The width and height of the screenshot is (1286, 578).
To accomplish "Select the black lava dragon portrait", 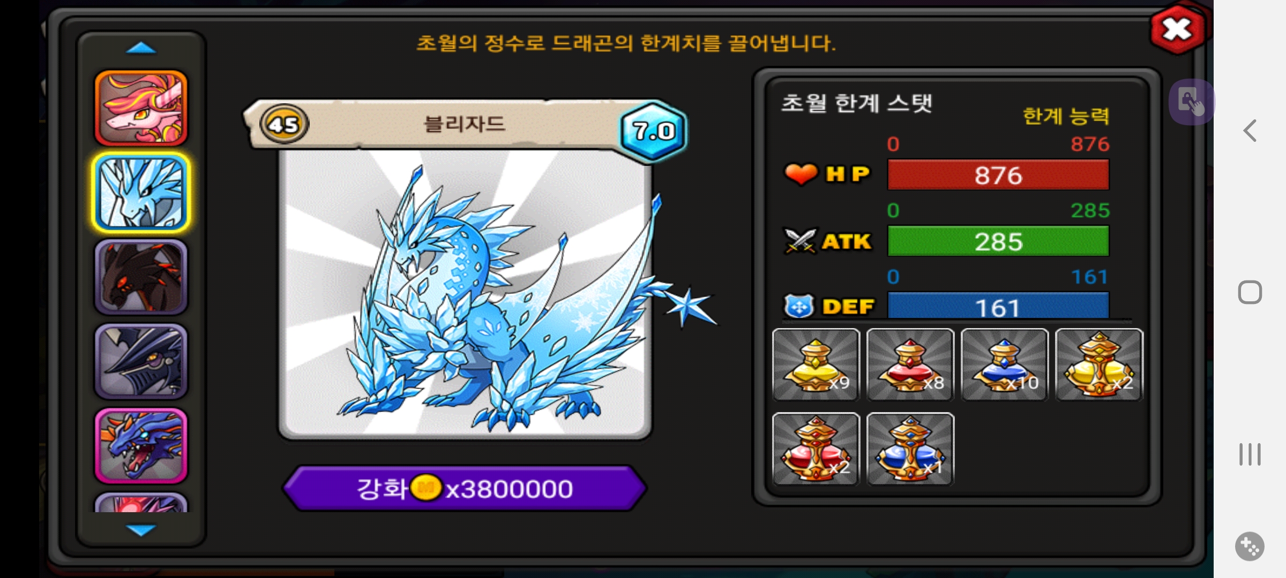I will (x=141, y=277).
